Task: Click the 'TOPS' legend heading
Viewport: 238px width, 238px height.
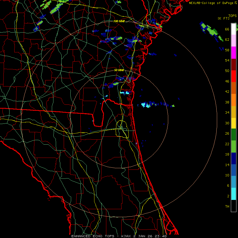Action: click(x=232, y=16)
